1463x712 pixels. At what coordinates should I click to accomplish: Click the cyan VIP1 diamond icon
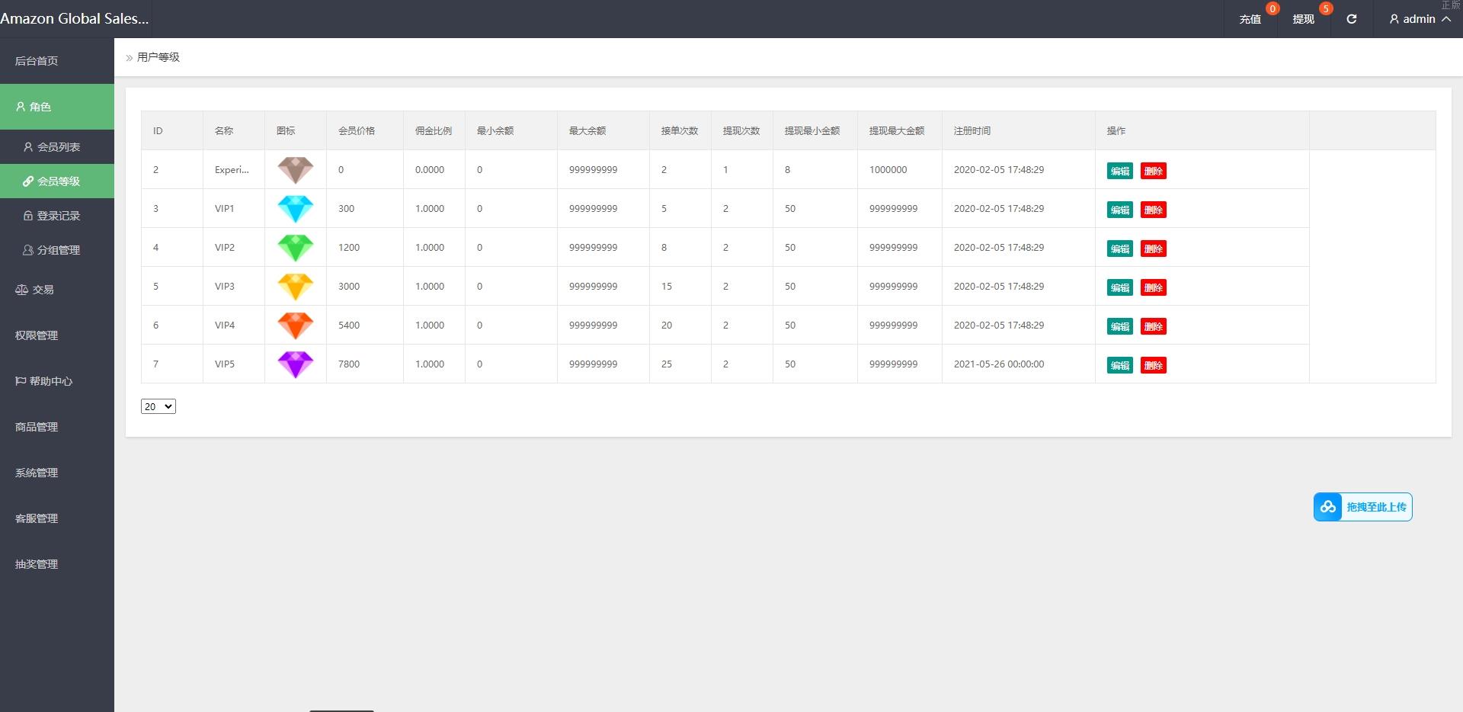tap(296, 209)
